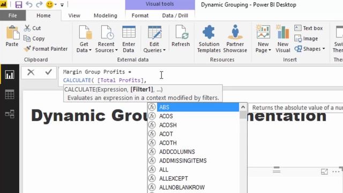This screenshot has width=343, height=193.
Task: Refresh the data model
Action: 181,36
